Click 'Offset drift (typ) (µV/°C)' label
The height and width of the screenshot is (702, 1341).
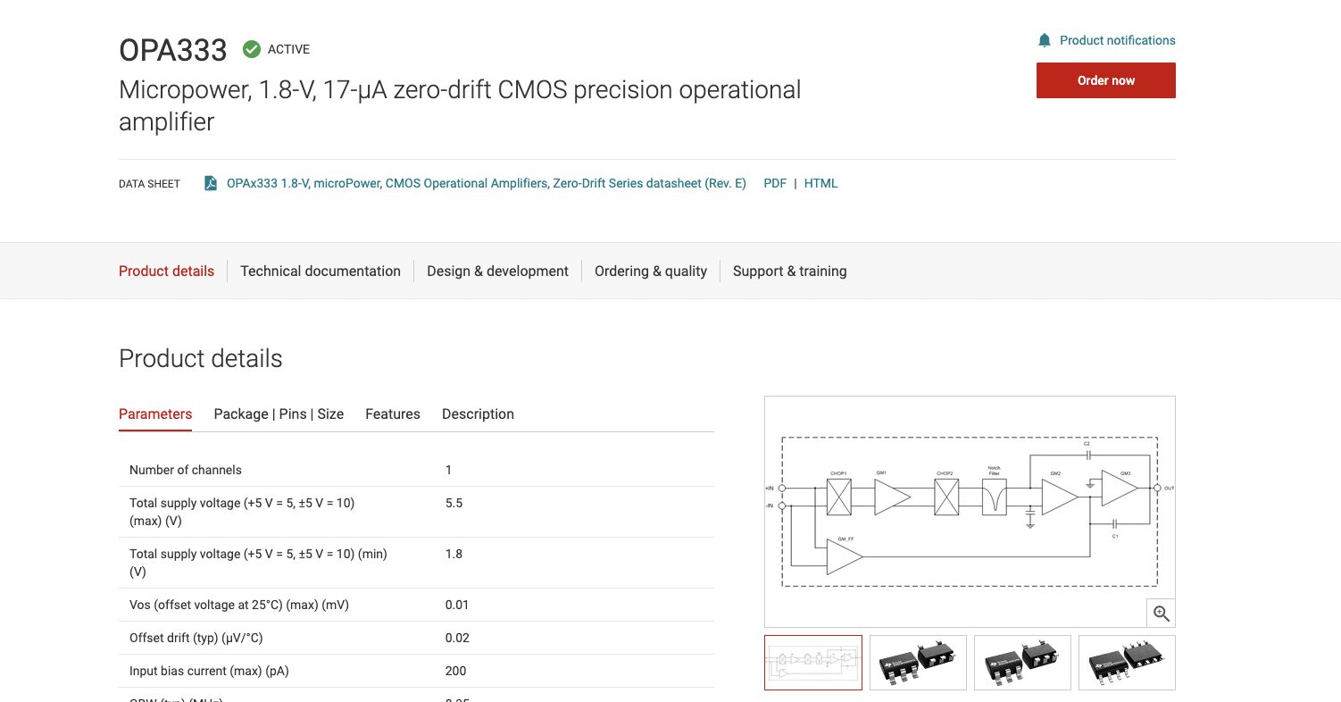(x=196, y=638)
